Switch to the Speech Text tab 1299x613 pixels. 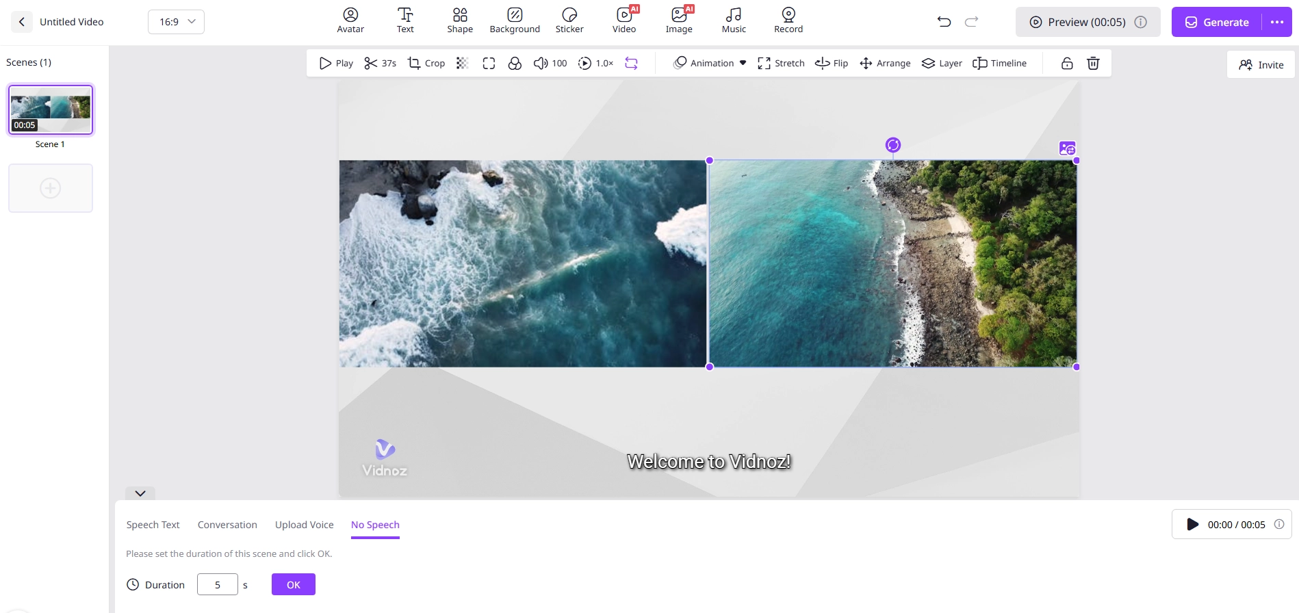point(153,525)
